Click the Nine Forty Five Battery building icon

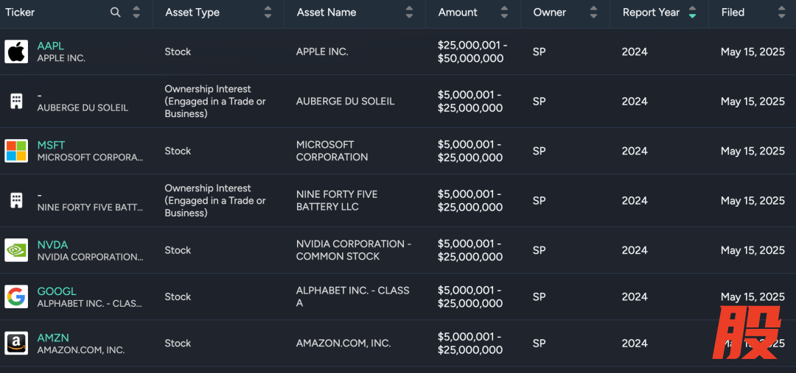point(16,200)
